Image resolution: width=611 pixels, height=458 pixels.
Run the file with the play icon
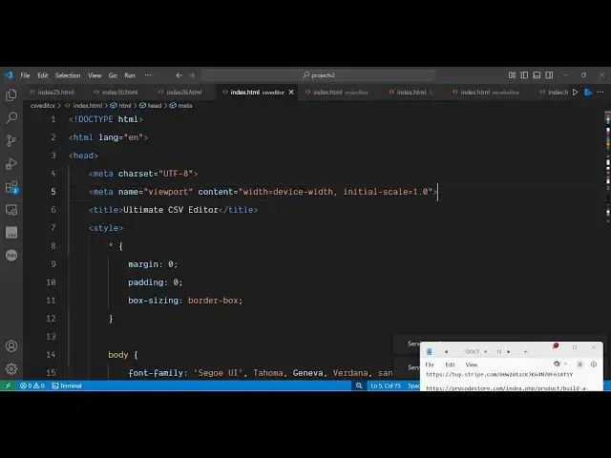(575, 93)
